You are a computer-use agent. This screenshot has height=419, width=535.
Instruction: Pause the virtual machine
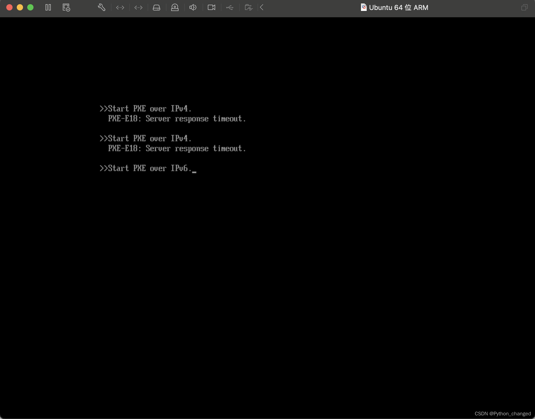point(48,7)
